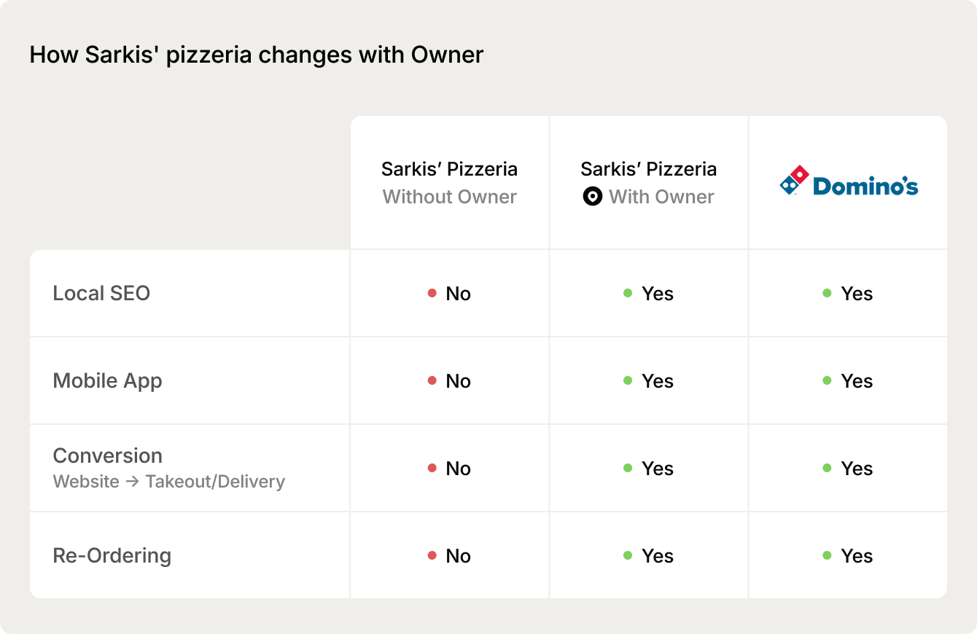Viewport: 977px width, 634px height.
Task: Click the red dot in Conversion row
Action: point(432,469)
